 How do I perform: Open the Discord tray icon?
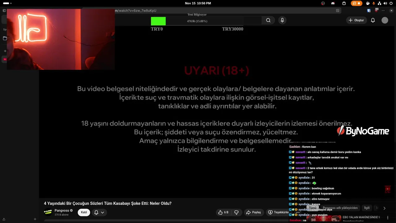tap(333, 3)
